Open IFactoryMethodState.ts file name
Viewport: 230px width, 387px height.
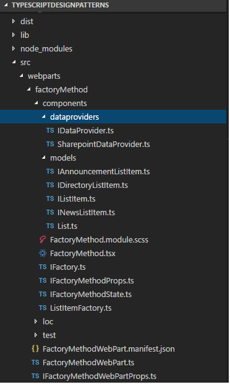pos(91,295)
